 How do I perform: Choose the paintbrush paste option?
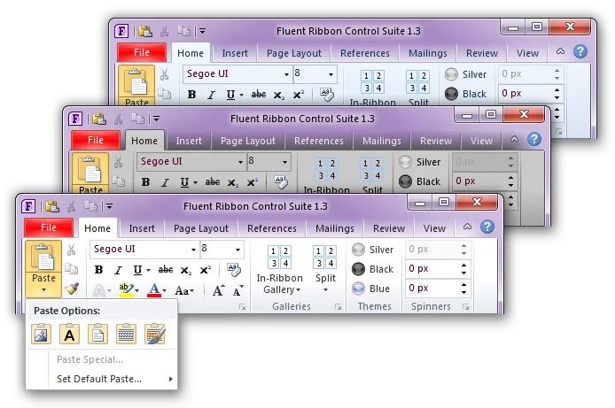(x=155, y=334)
